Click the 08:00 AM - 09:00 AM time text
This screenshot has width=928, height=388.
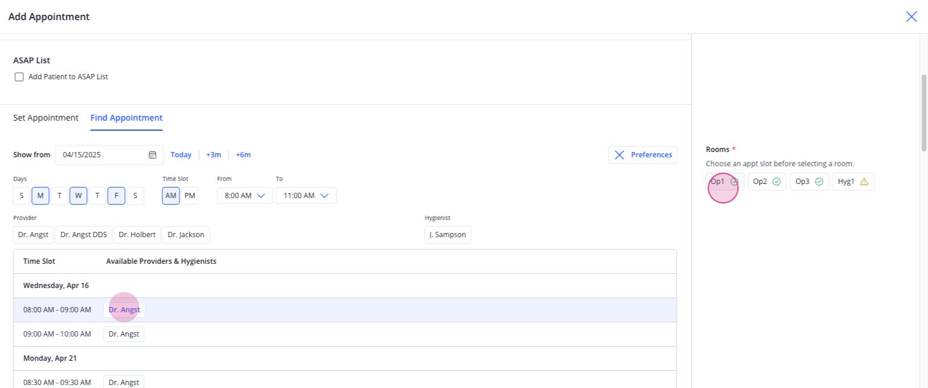pos(57,310)
